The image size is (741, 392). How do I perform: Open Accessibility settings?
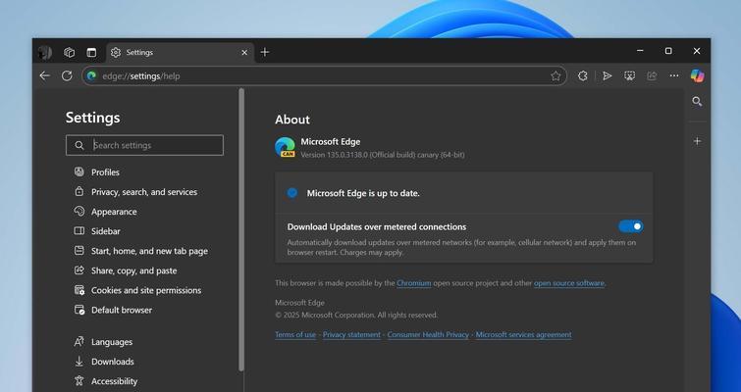coord(106,381)
